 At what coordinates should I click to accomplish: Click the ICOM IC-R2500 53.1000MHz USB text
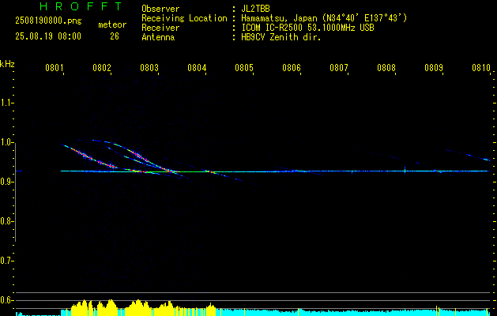(x=308, y=28)
